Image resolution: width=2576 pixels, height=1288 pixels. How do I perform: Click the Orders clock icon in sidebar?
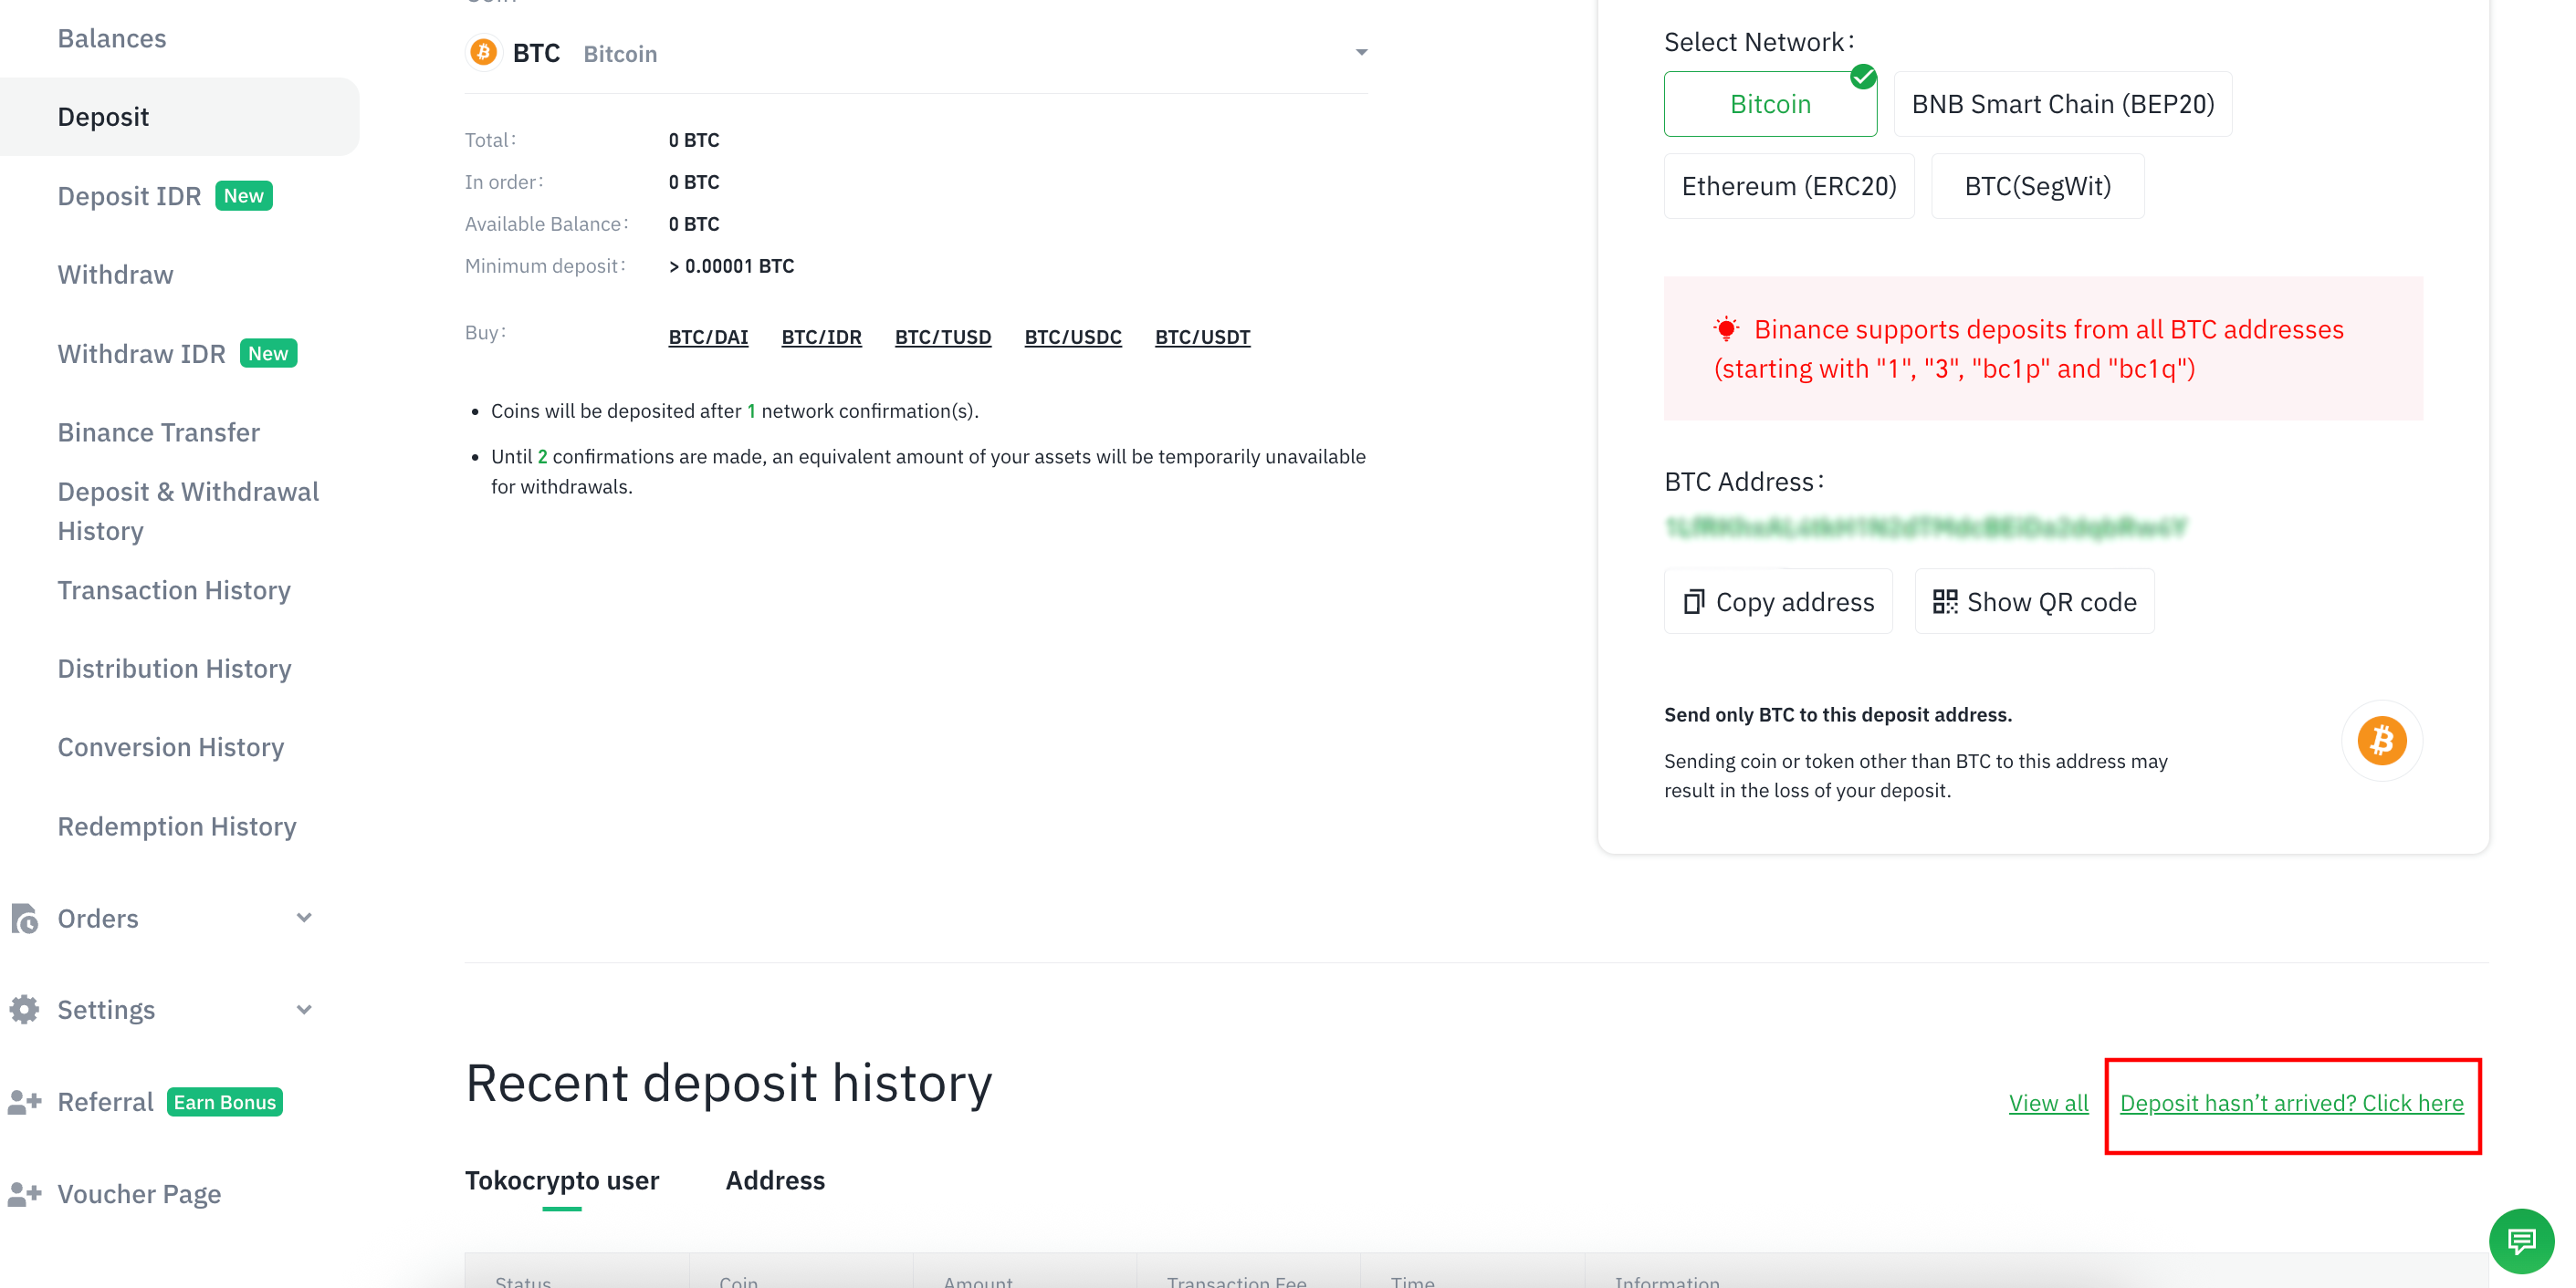pos(24,918)
